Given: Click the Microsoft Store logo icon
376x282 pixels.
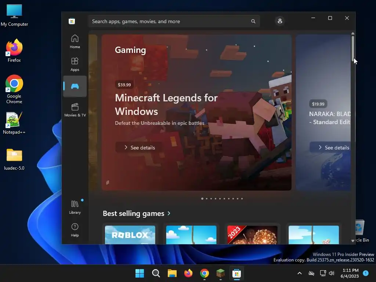Looking at the screenshot, I should click(72, 21).
